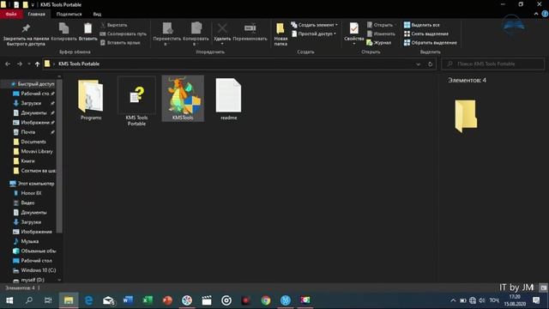Click the search KMS Tools Portable field

(492, 64)
